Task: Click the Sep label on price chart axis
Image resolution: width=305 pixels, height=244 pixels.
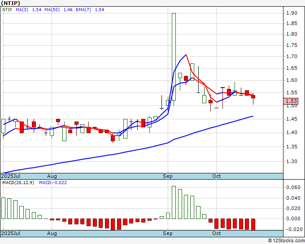Action: (x=168, y=176)
